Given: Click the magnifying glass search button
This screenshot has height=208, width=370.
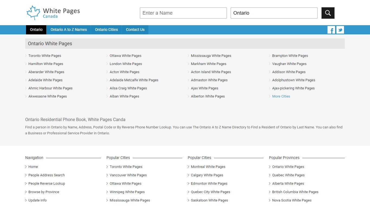Looking at the screenshot, I should tap(328, 13).
